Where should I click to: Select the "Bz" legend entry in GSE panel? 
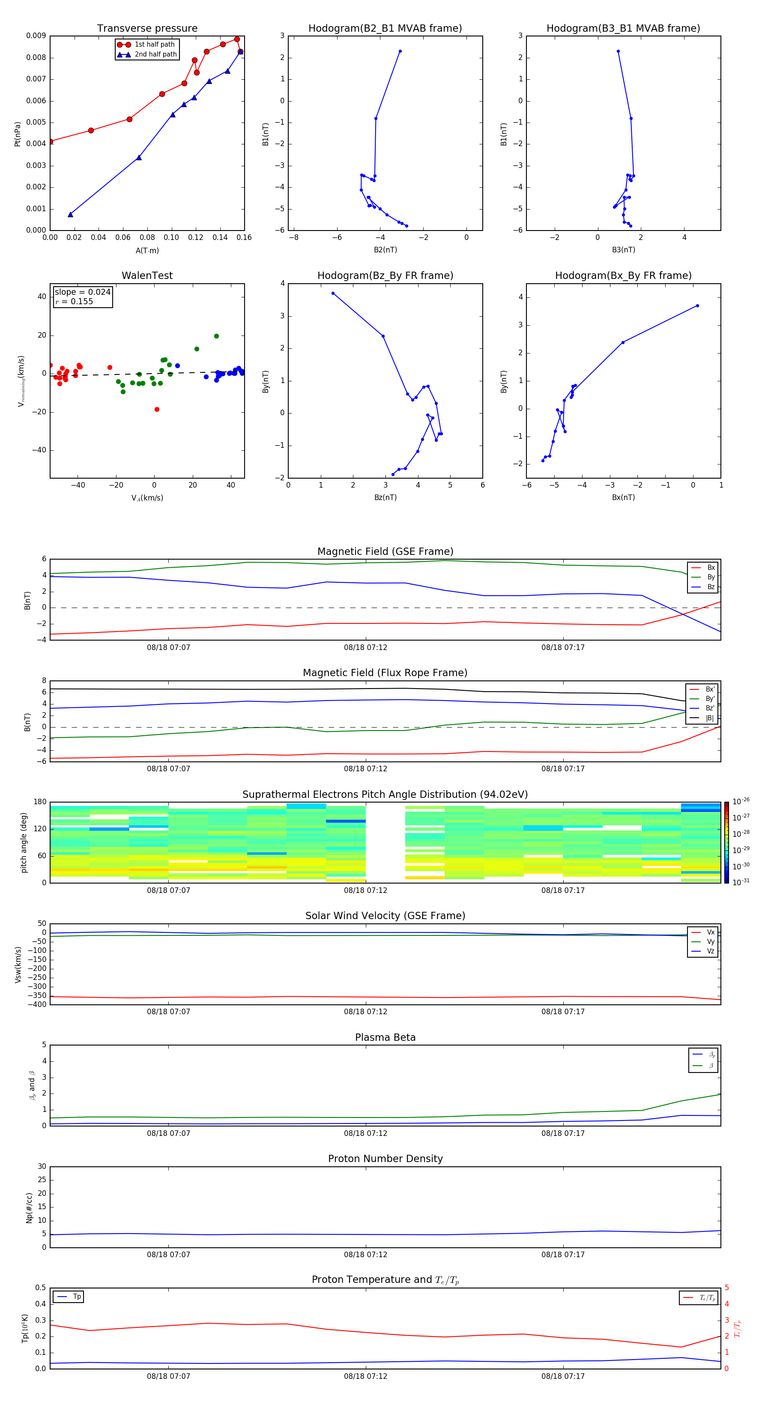[x=703, y=587]
